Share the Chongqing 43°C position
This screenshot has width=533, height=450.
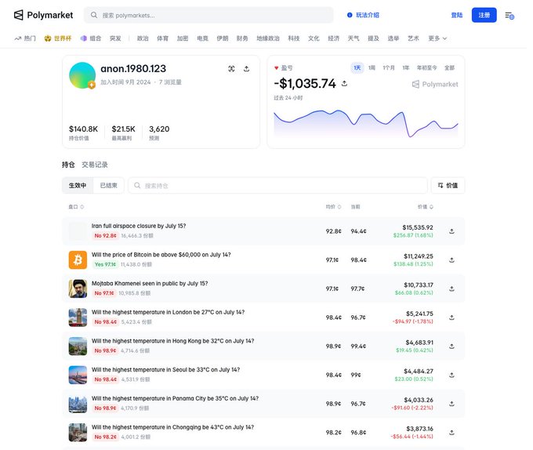[x=451, y=432]
